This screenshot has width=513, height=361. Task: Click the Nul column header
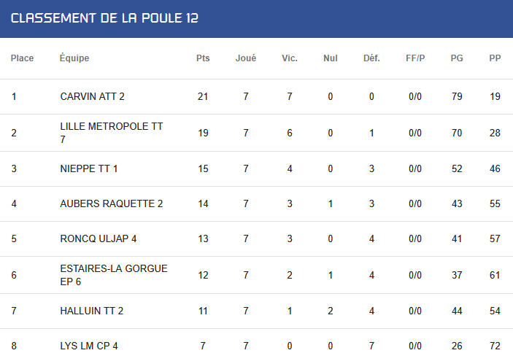click(x=331, y=58)
